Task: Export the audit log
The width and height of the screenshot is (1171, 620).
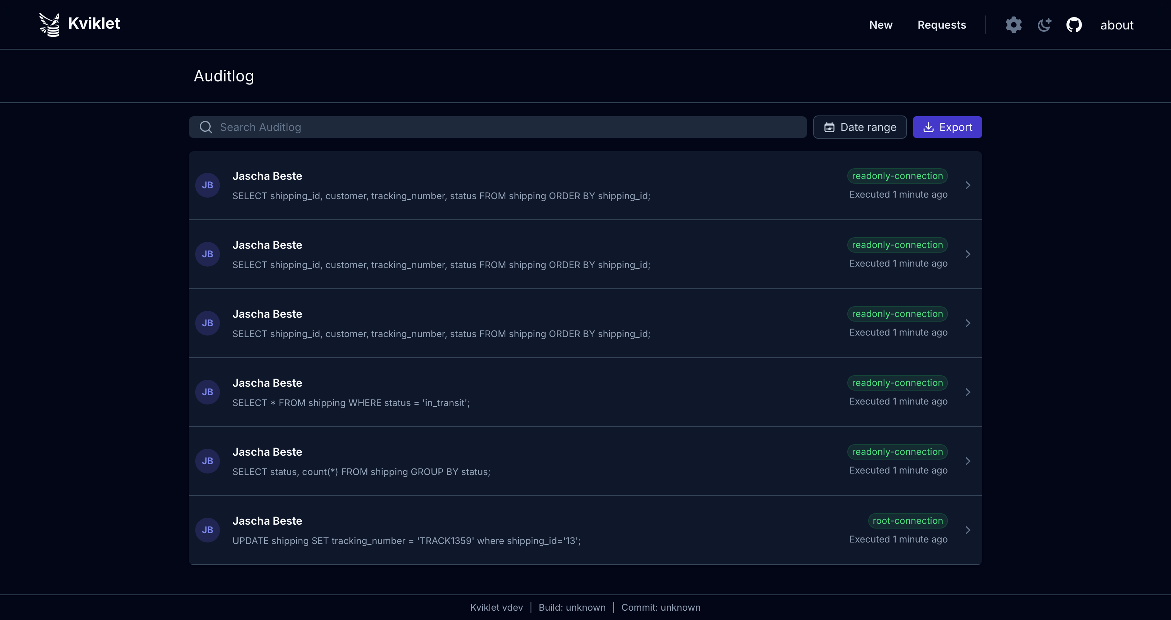Action: click(947, 127)
